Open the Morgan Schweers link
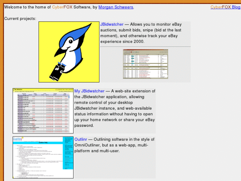The image size is (241, 181). click(x=116, y=7)
